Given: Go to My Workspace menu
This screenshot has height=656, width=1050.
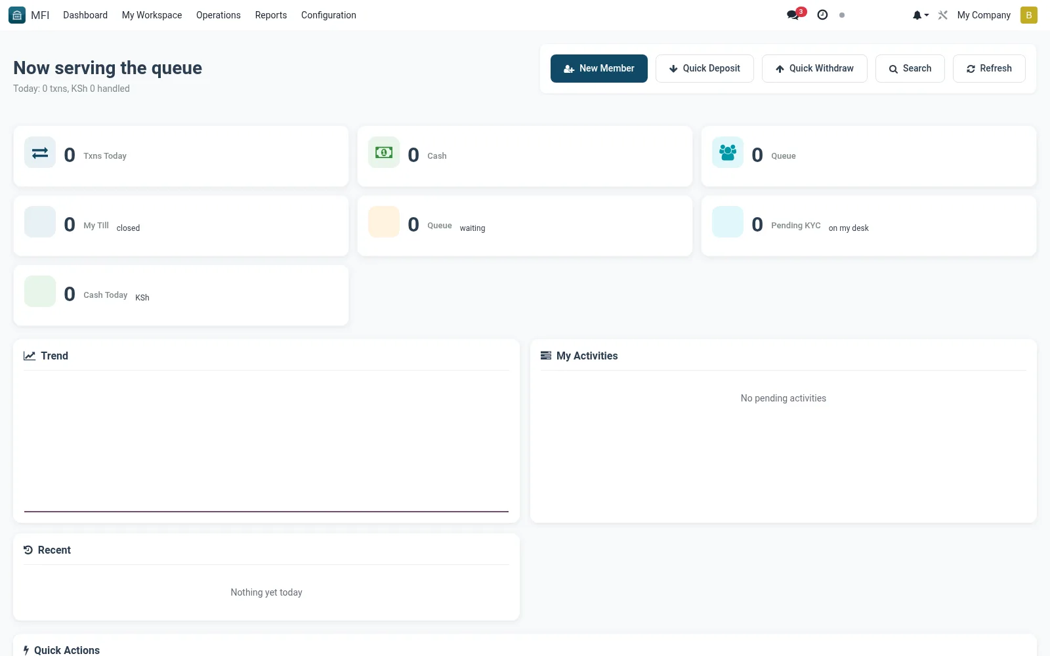Looking at the screenshot, I should [152, 15].
